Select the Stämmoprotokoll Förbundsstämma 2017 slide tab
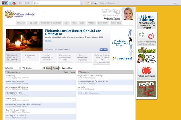This screenshot has height=120, width=181. pos(66,58)
